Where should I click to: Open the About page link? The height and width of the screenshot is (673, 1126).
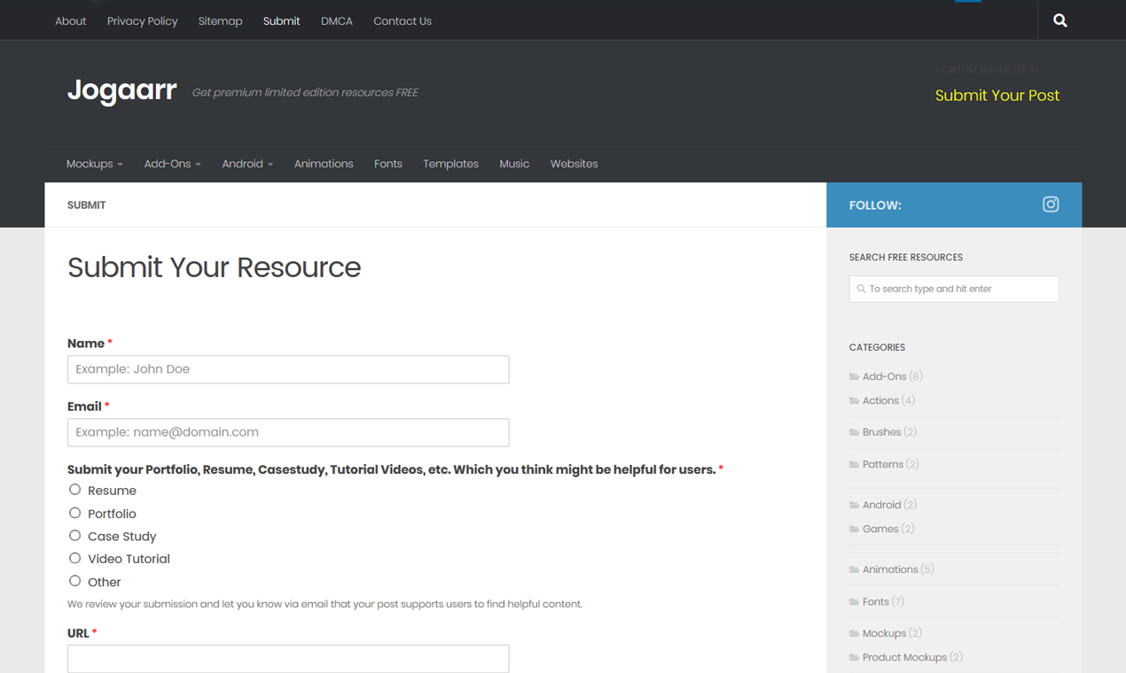pyautogui.click(x=71, y=21)
